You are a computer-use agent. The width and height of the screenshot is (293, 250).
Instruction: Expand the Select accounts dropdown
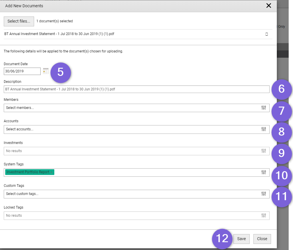click(x=137, y=129)
